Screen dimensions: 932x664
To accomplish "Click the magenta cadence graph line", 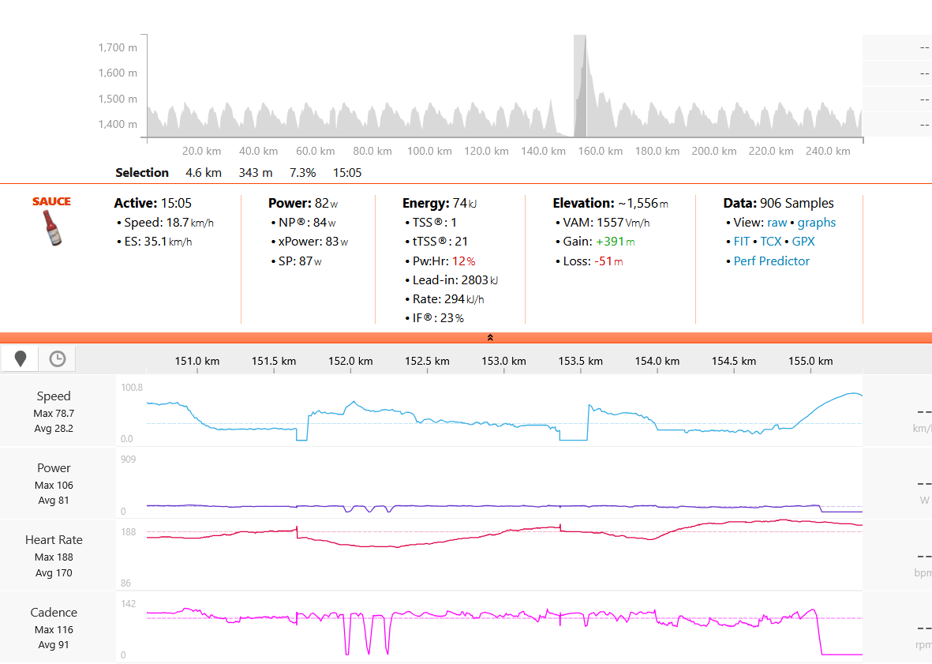I will (473, 614).
